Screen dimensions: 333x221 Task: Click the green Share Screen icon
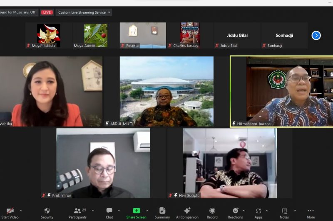tap(136, 211)
